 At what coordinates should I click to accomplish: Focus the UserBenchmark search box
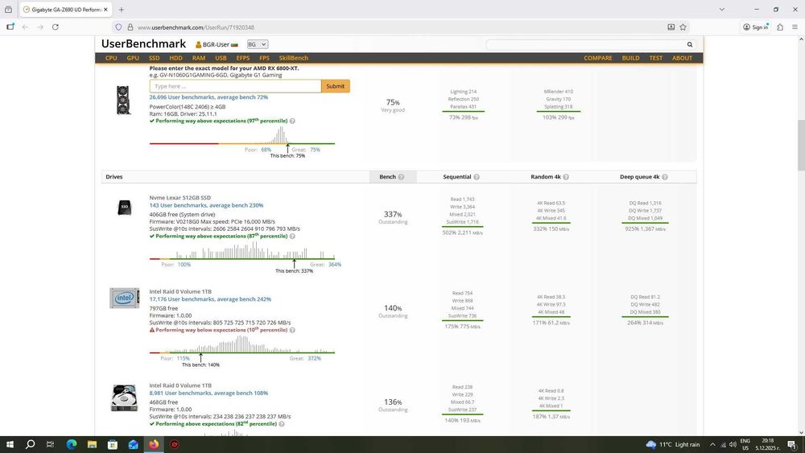click(x=586, y=44)
